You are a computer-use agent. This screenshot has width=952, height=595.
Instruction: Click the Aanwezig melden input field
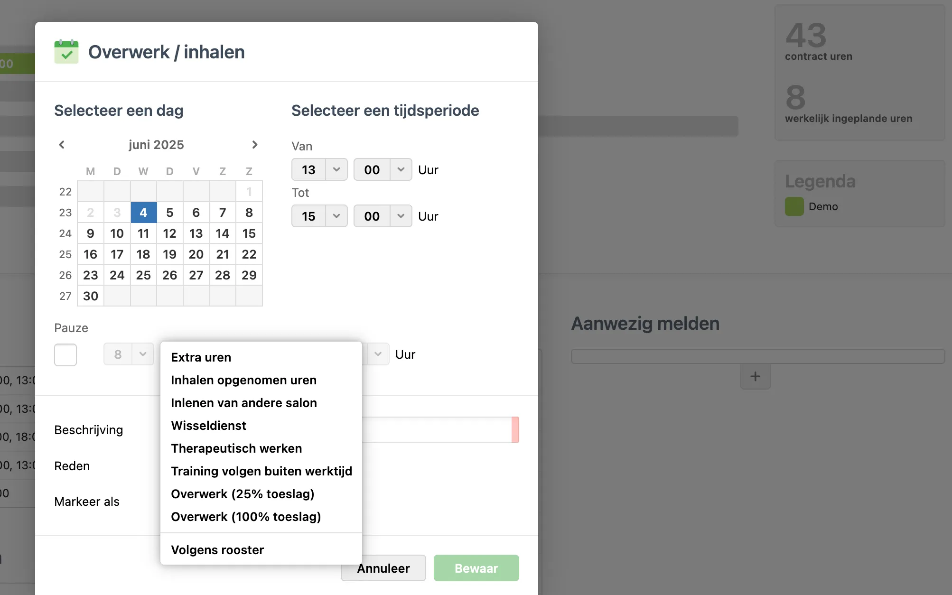click(x=758, y=356)
